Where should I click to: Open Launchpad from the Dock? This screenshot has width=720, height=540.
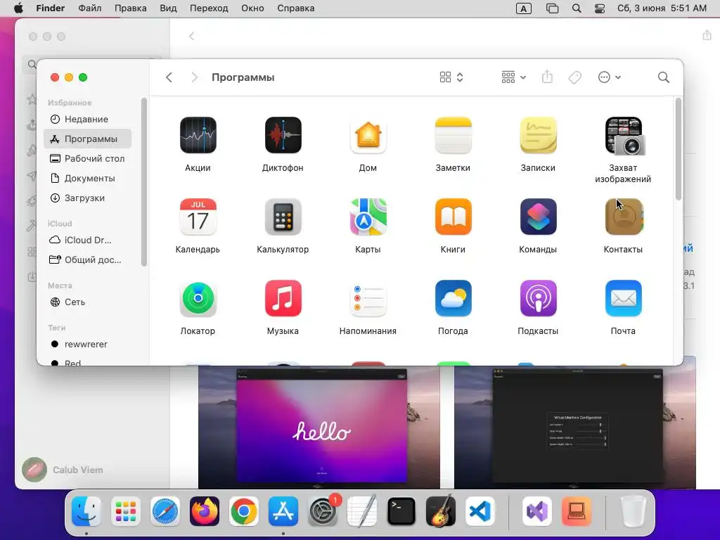(125, 510)
